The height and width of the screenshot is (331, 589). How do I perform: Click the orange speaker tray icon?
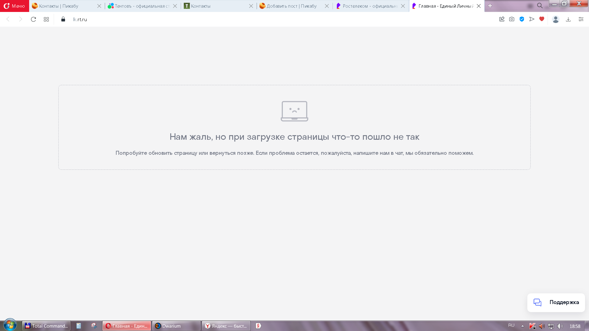point(542,326)
